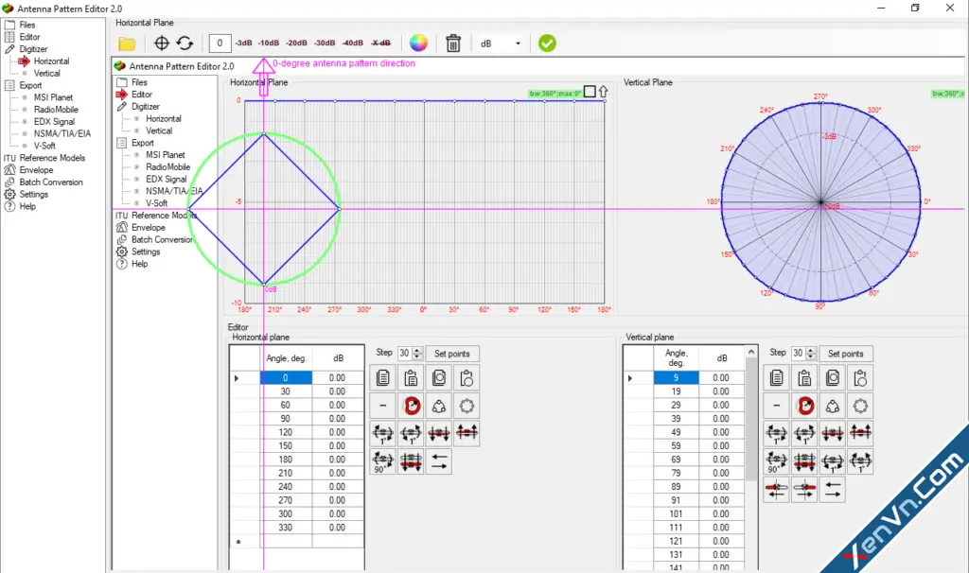This screenshot has width=969, height=573.
Task: Select the -40dB level marker
Action: point(352,43)
